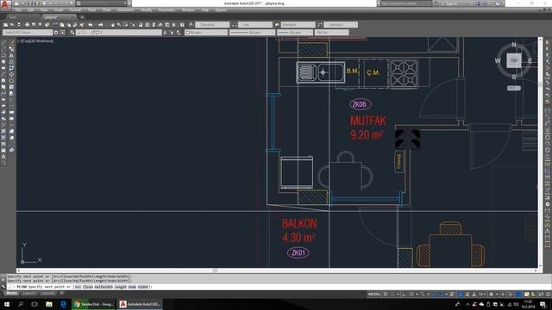Screen dimensions: 552x310
Task: Open the ByLayer object color control
Action: [206, 33]
